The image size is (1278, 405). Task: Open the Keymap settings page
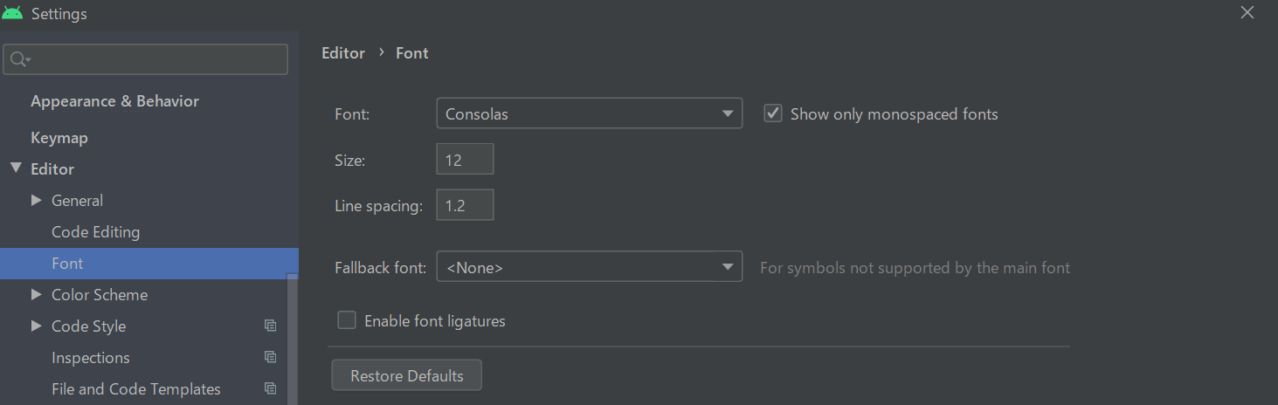[x=59, y=138]
